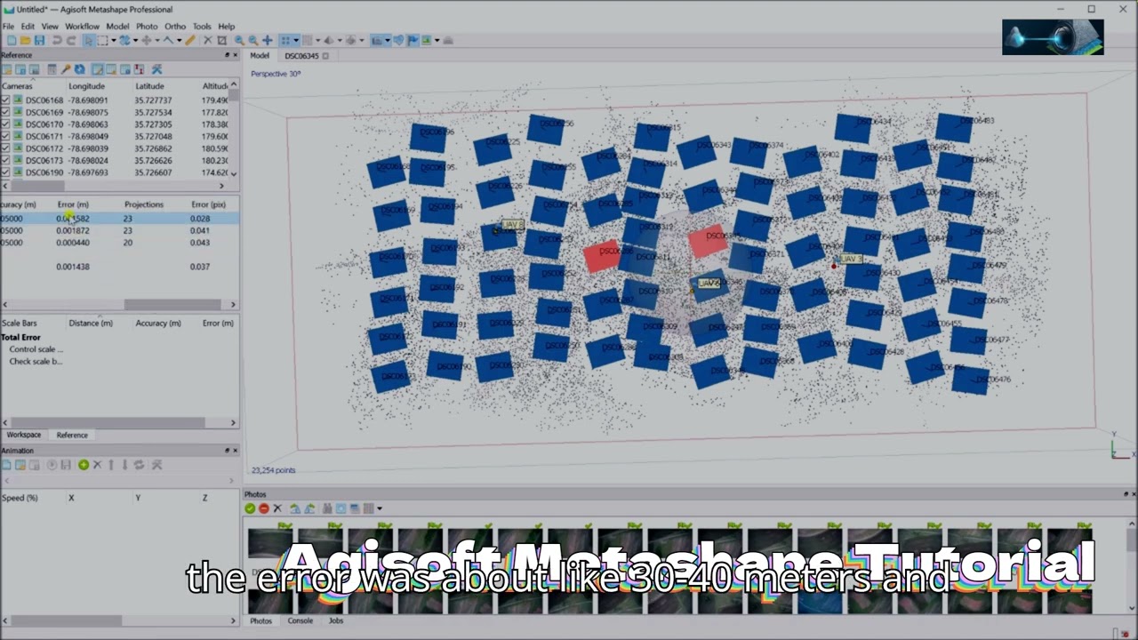Click Optimize Cameras wand in Reference toolbar

click(x=65, y=69)
